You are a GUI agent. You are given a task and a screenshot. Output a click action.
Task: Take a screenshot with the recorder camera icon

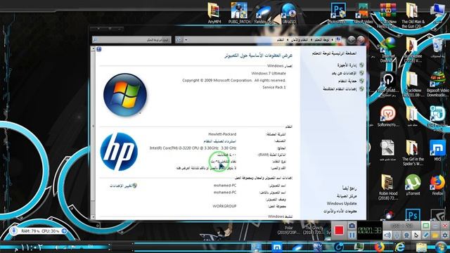[352, 226]
